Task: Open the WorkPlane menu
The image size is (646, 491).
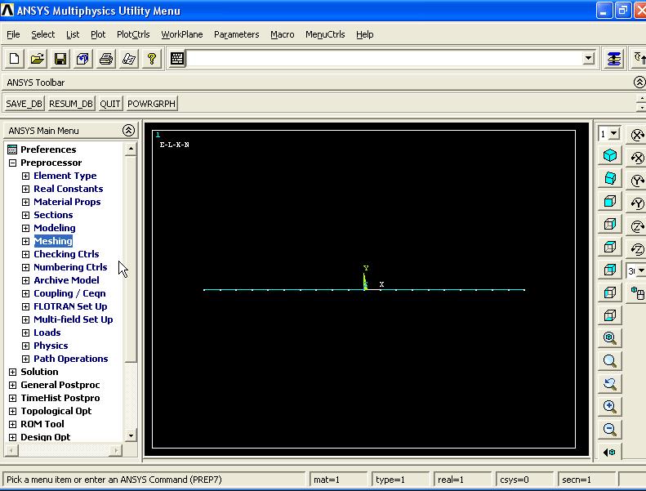Action: (181, 34)
